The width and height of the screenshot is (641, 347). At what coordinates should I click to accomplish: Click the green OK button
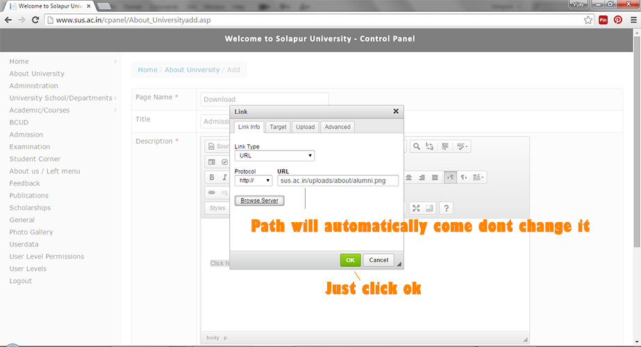(x=350, y=260)
